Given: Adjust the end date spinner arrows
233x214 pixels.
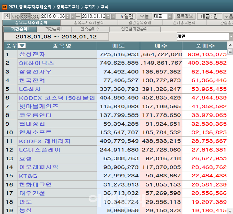Looking at the screenshot, I should tap(108, 16).
